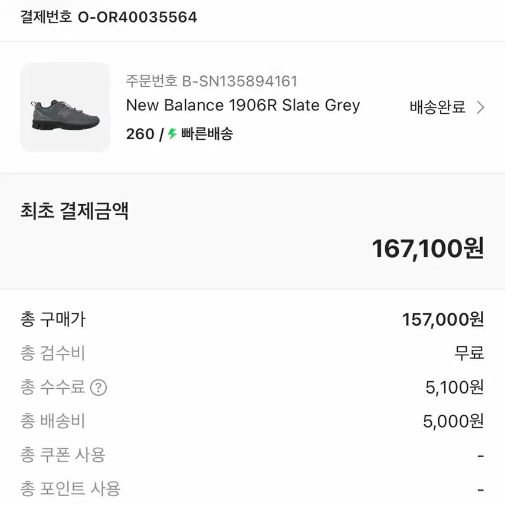Image resolution: width=505 pixels, height=505 pixels.
Task: Click the fee amount 5,100원
Action: click(454, 388)
